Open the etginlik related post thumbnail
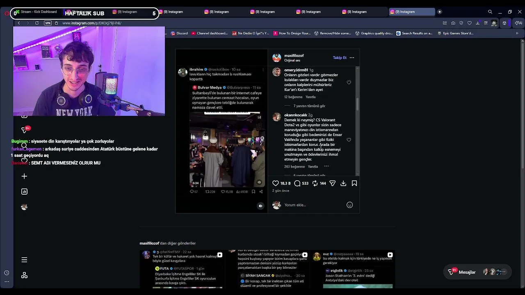 (353, 269)
